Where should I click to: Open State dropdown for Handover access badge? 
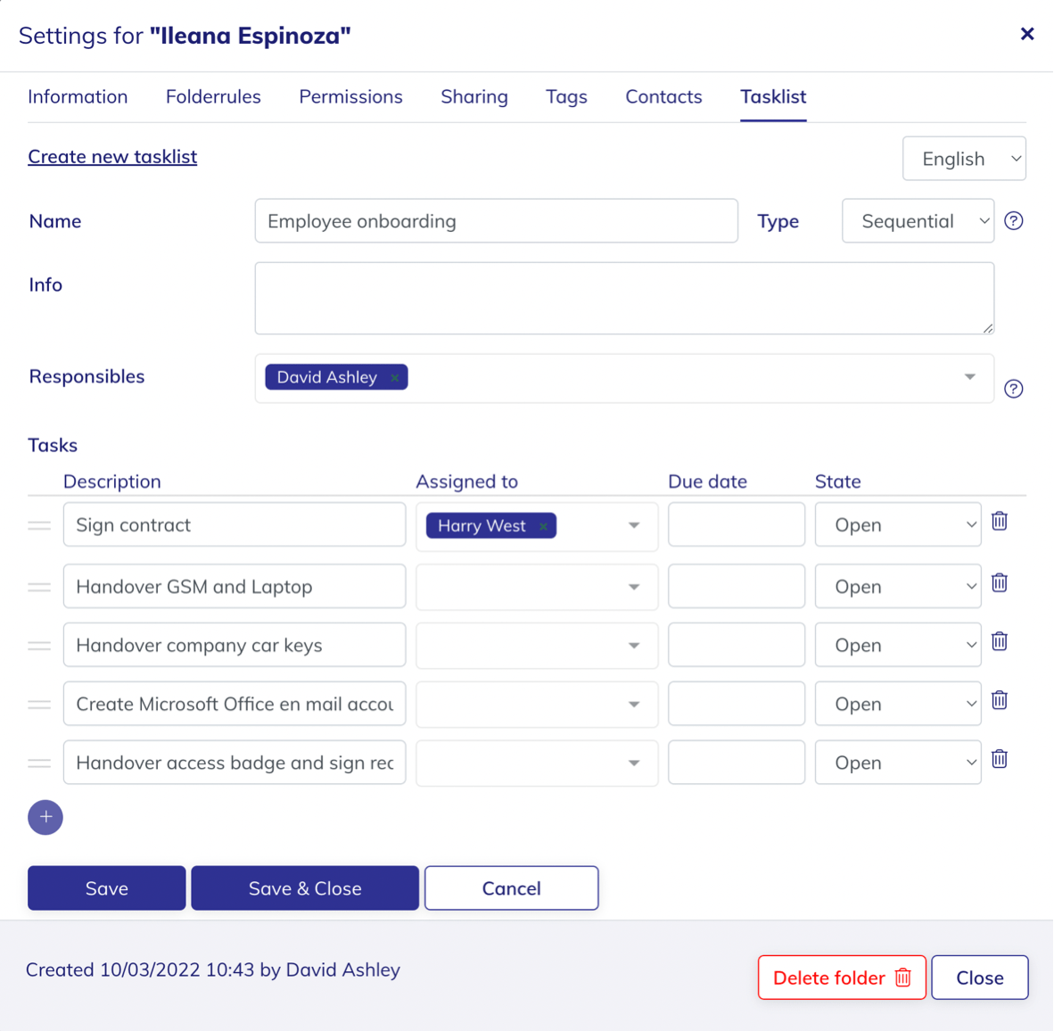coord(898,763)
